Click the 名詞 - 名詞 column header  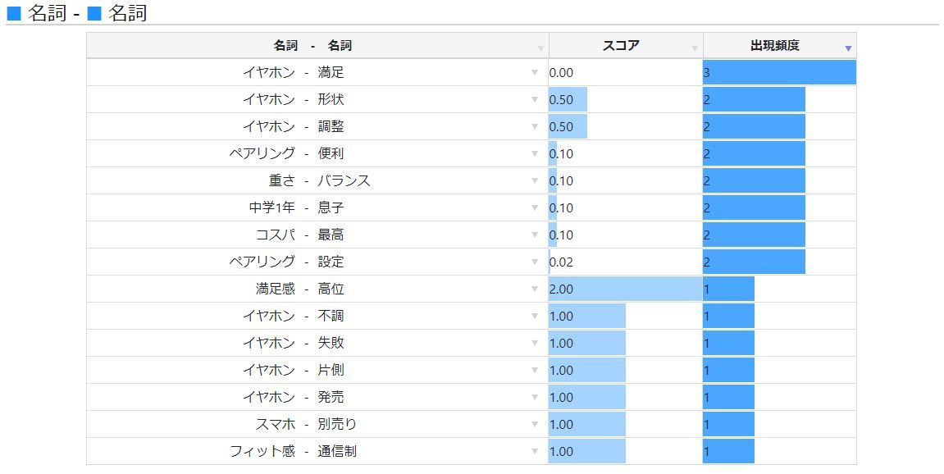click(x=312, y=46)
